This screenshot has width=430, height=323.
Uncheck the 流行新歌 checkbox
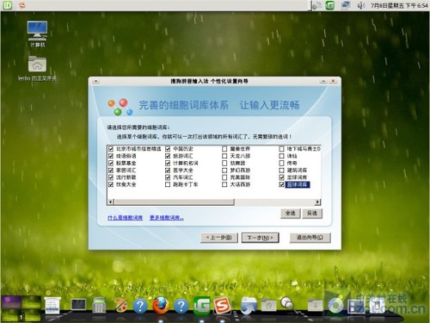pos(111,177)
